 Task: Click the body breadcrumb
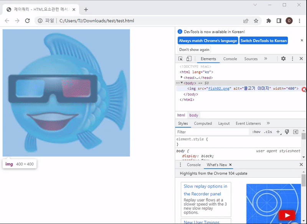click(194, 115)
